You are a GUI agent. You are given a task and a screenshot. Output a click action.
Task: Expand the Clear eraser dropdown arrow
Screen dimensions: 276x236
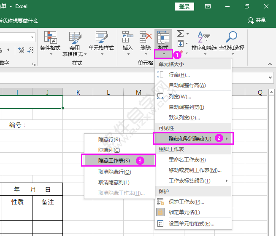[187, 53]
